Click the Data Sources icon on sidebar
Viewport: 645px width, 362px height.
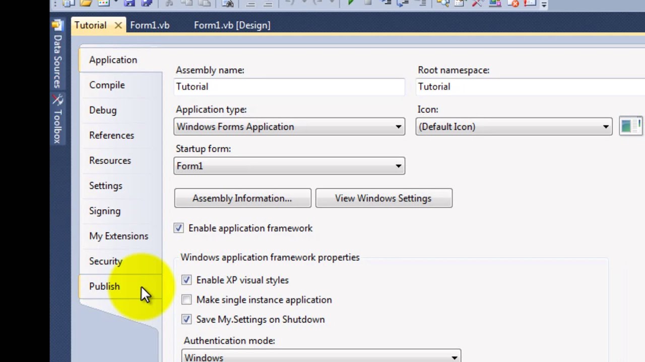tap(57, 25)
